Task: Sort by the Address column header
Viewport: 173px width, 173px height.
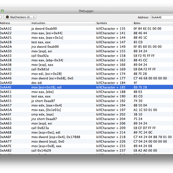Action: pos(5,23)
